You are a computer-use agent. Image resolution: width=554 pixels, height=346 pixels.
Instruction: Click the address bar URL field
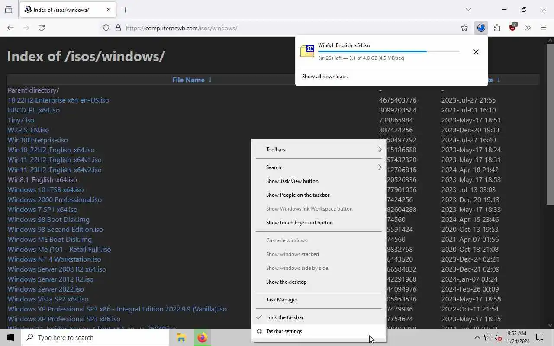click(x=286, y=28)
